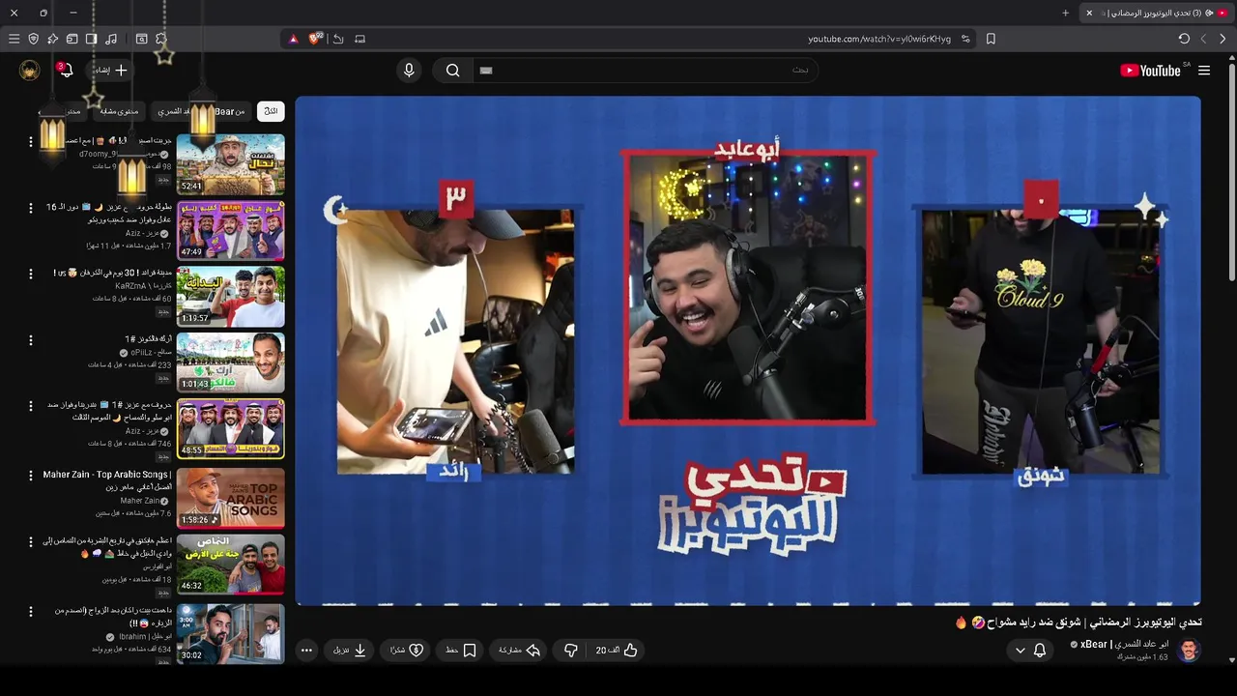Click the main video player area
Viewport: 1237px width, 696px height.
point(748,350)
